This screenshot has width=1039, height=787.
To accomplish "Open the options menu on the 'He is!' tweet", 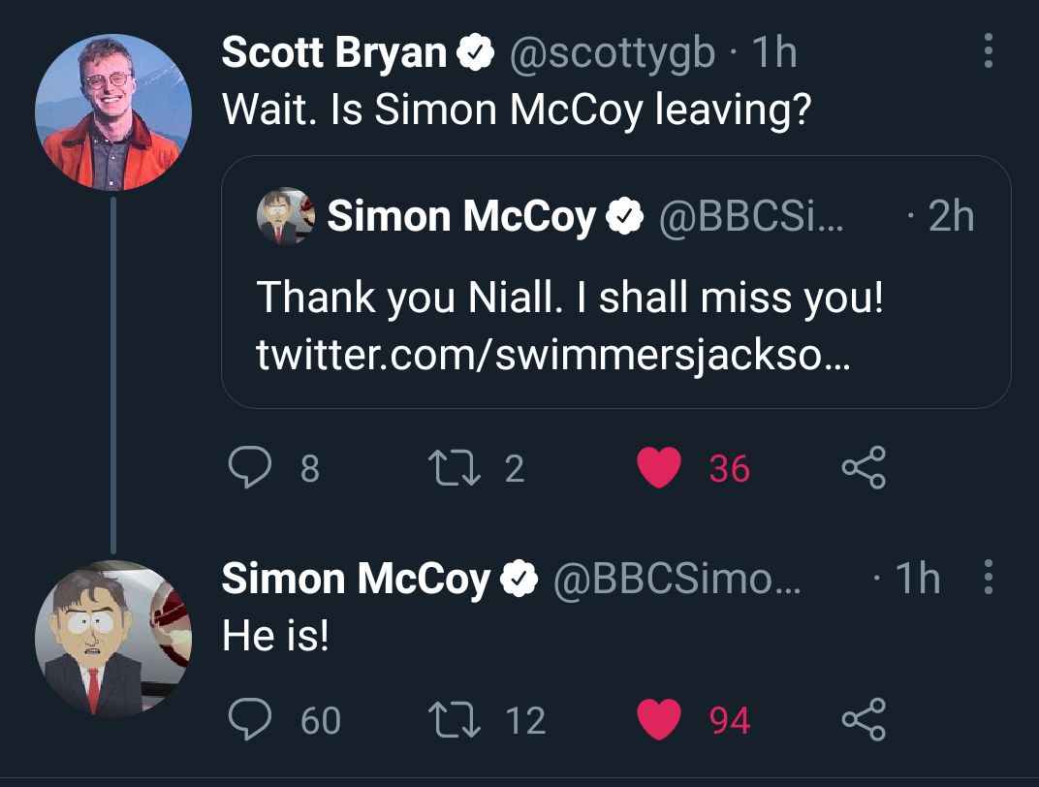I will pyautogui.click(x=987, y=578).
